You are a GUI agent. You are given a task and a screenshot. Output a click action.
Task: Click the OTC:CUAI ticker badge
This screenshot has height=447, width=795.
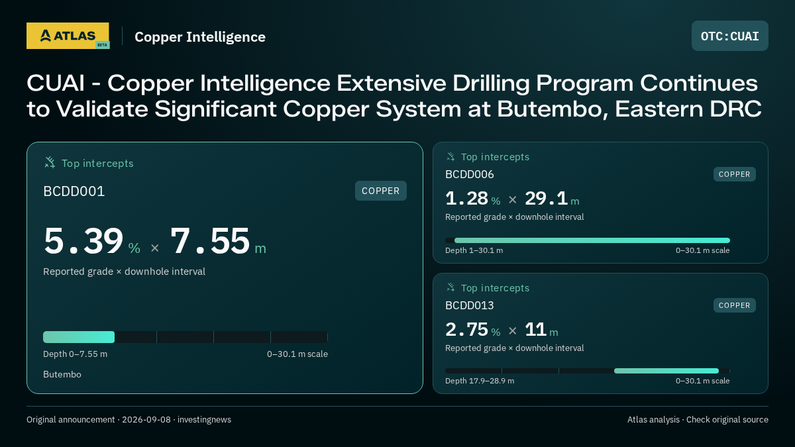[730, 36]
